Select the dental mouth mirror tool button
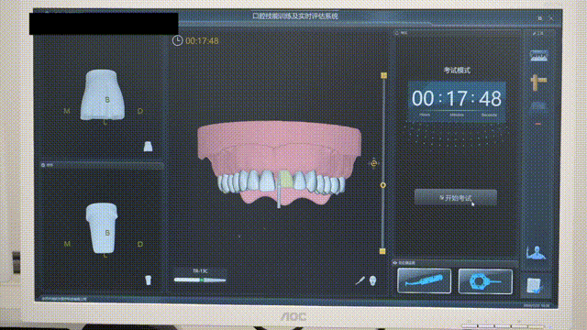Viewport: 587px width, 330px height. pyautogui.click(x=485, y=281)
